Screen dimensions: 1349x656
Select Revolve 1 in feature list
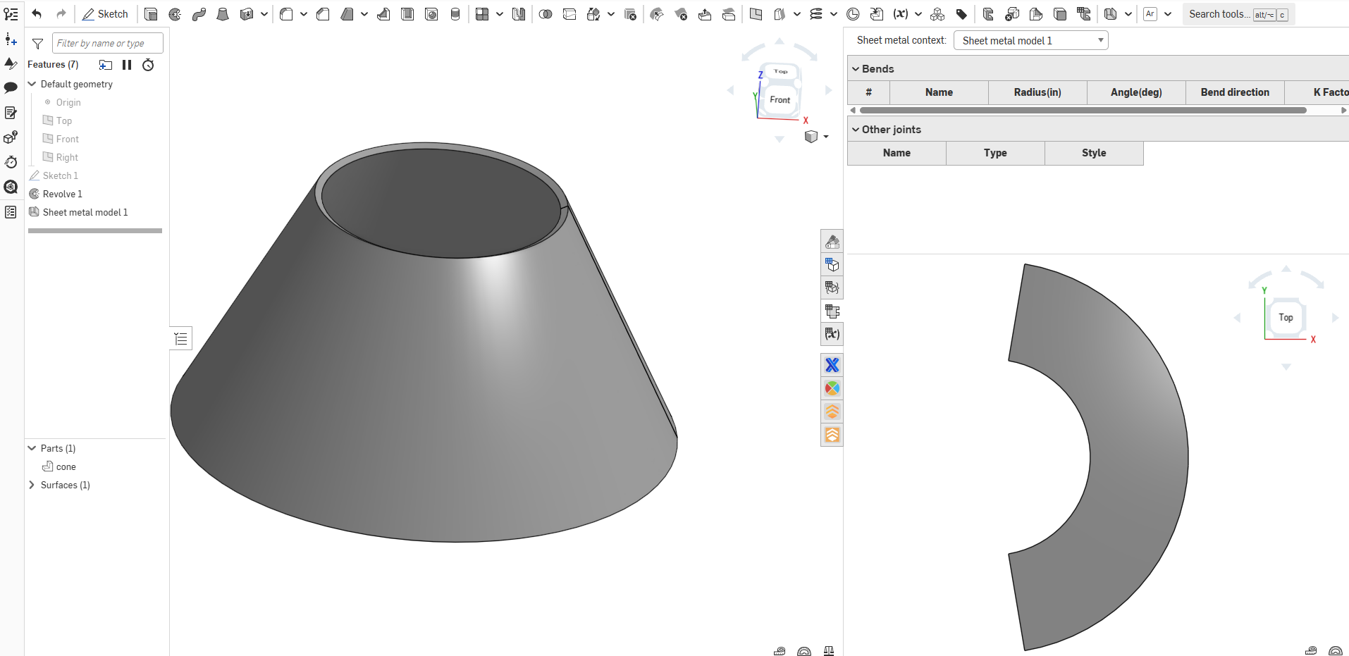point(62,194)
